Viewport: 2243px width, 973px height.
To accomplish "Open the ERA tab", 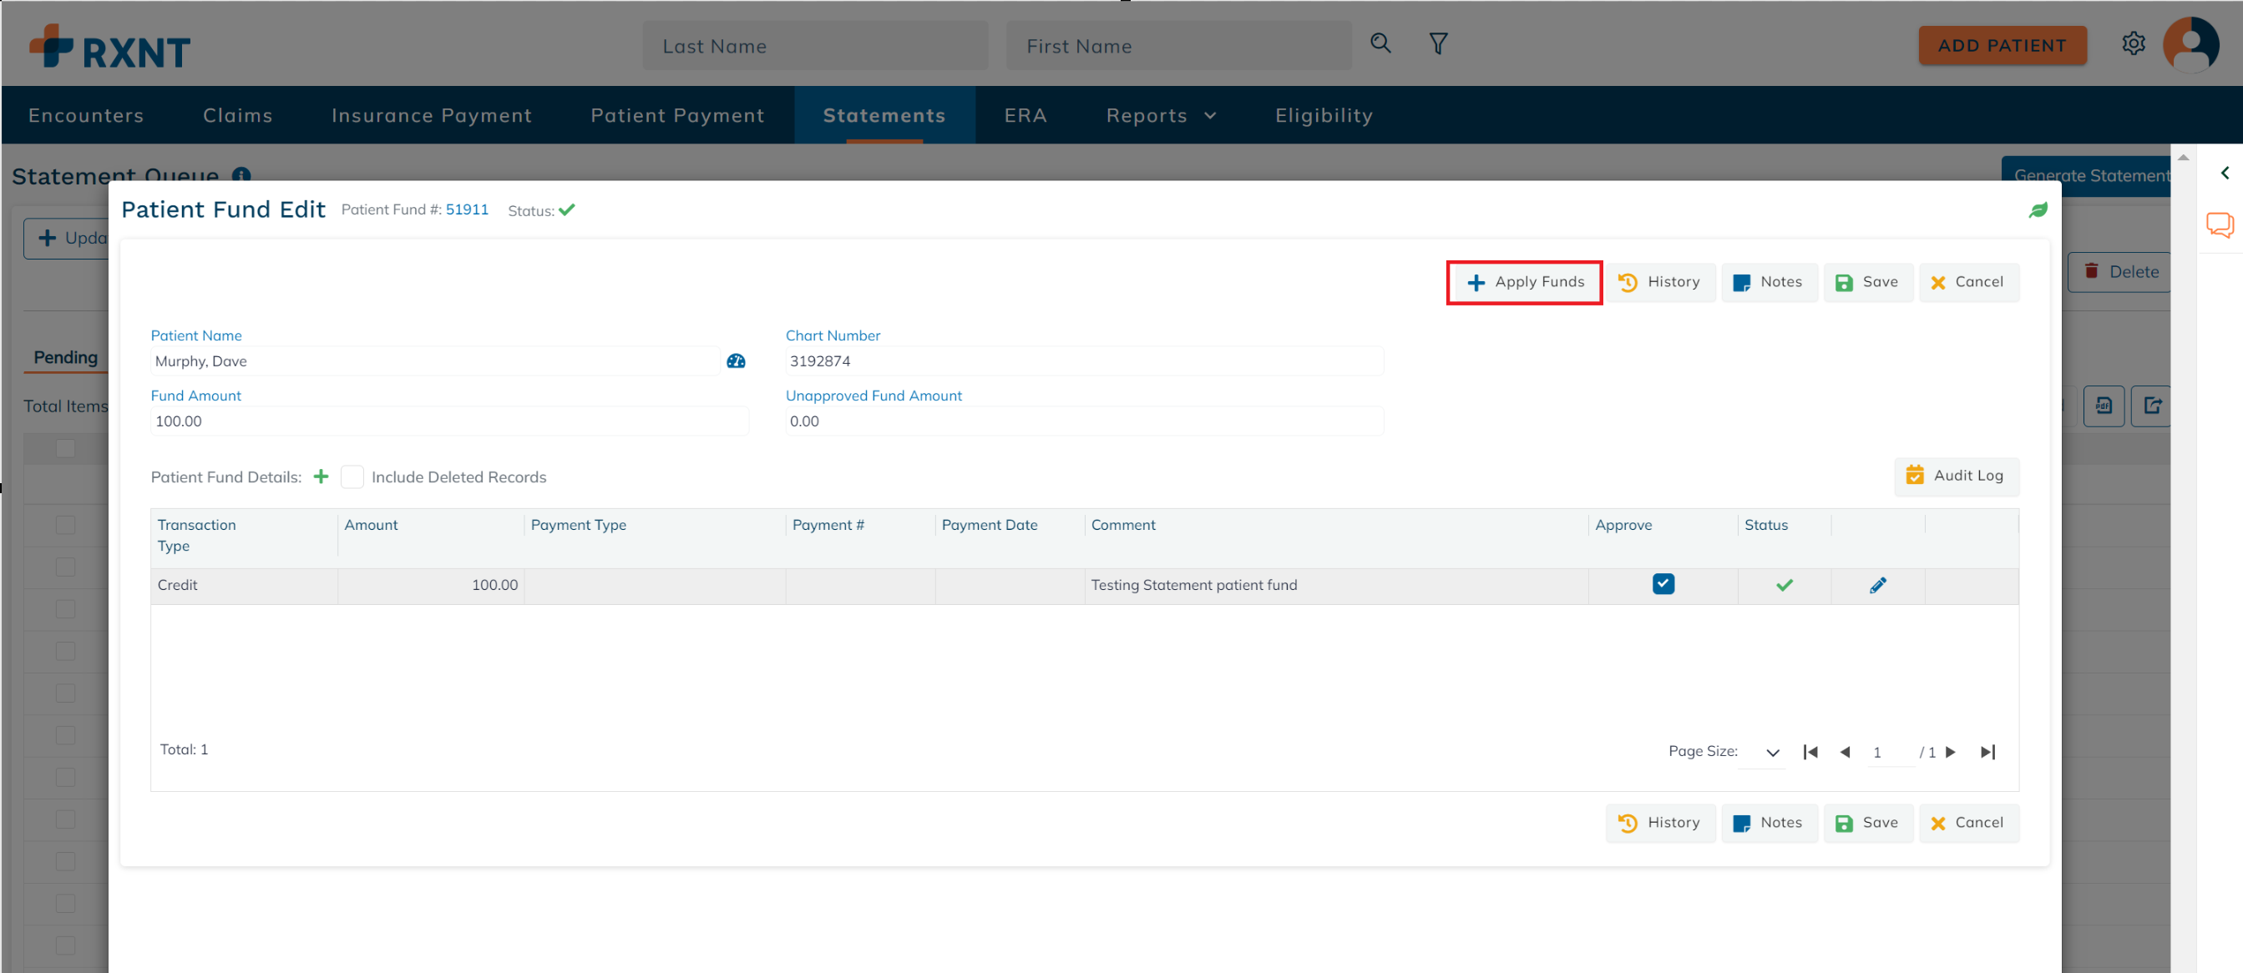I will click(x=1025, y=115).
